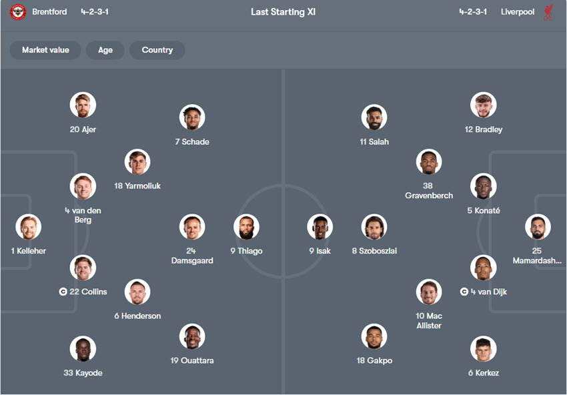Image resolution: width=567 pixels, height=395 pixels.
Task: Select Mamardashvili's goalkeeper avatar
Action: point(537,227)
